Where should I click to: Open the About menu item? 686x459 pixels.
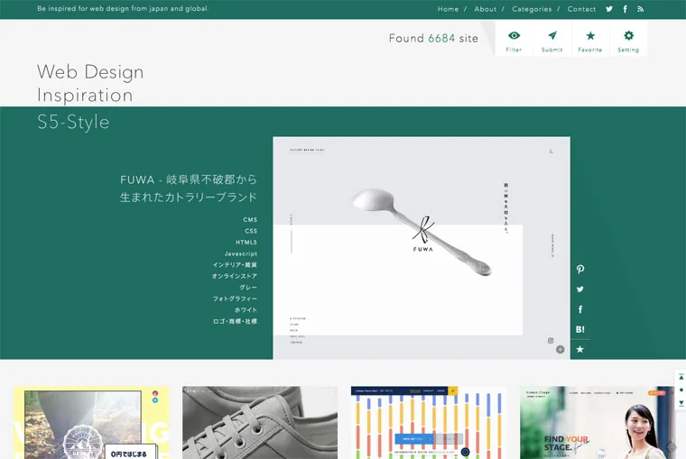(x=486, y=9)
